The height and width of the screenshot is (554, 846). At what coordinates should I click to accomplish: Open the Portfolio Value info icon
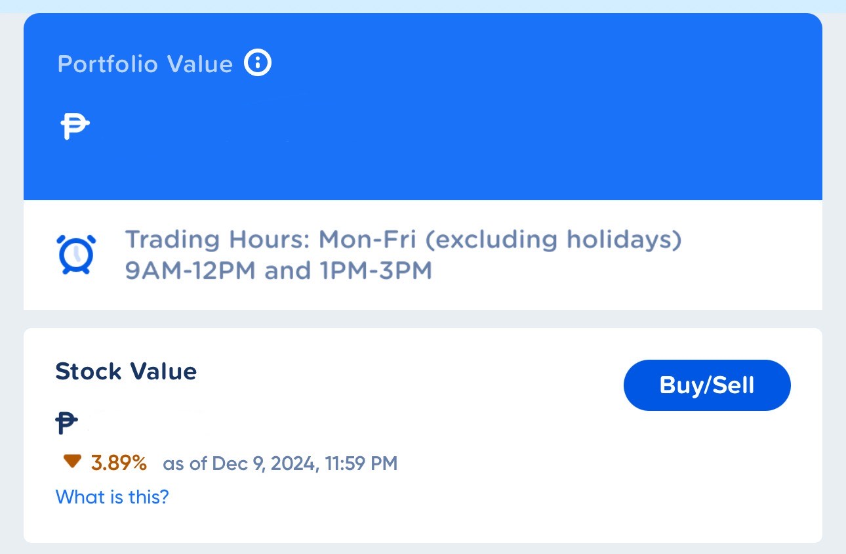point(258,63)
